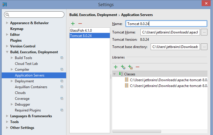Browse for Tomcat Home directory
The image size is (213, 135).
[x=204, y=32]
